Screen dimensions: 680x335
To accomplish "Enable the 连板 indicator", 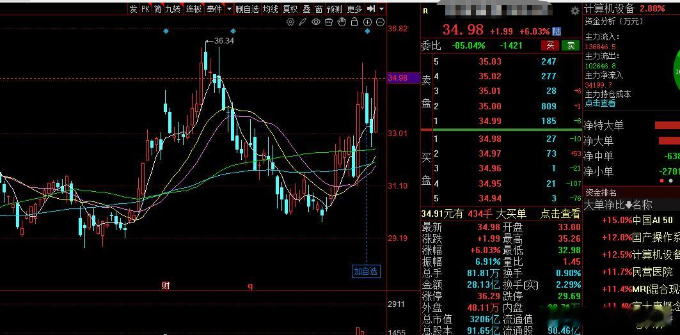I will 193,9.
